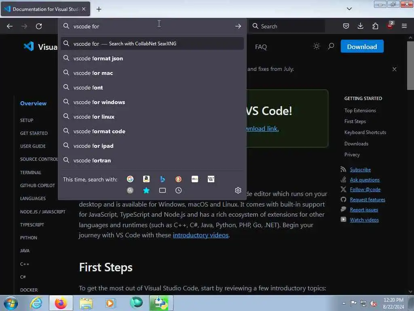414x311 pixels.
Task: Open a new browser tab
Action: 99,9
